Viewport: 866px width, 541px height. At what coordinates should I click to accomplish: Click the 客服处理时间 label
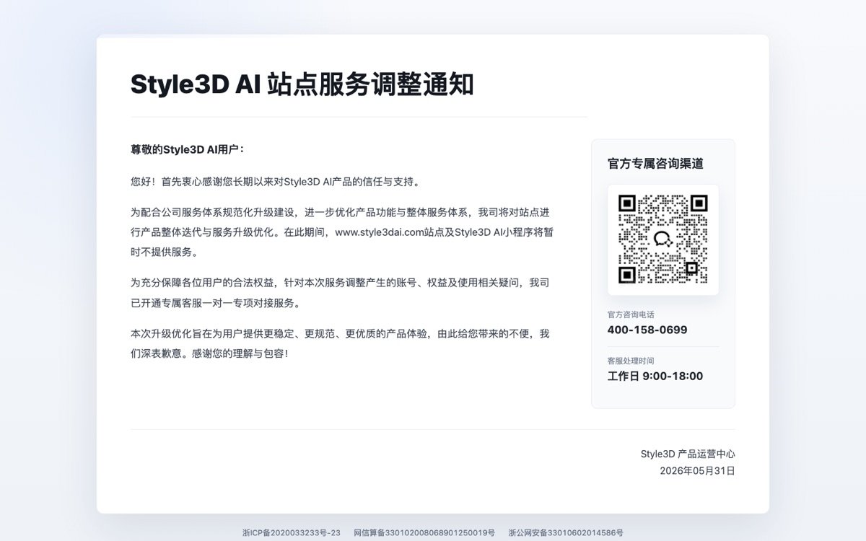631,361
